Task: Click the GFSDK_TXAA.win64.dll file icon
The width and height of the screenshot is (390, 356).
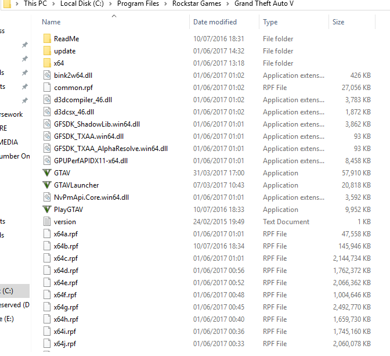Action: pos(47,136)
